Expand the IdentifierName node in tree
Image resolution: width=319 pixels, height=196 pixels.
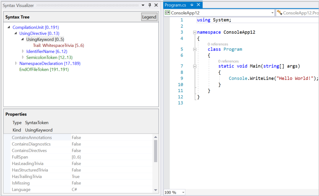click(x=23, y=52)
